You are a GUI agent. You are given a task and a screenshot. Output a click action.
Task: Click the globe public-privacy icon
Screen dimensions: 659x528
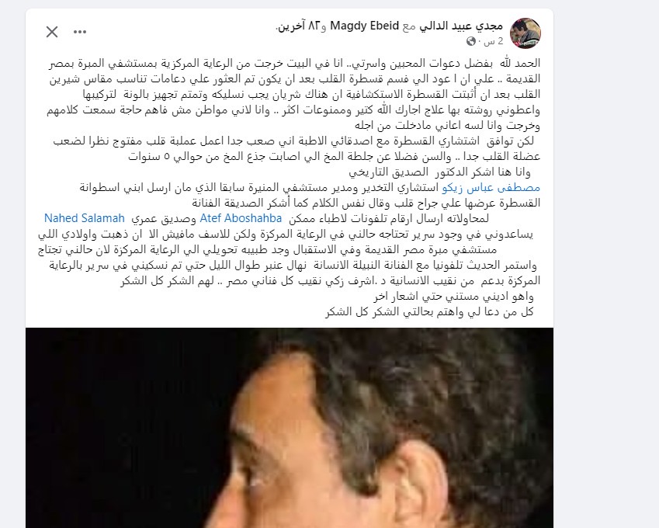(x=471, y=41)
